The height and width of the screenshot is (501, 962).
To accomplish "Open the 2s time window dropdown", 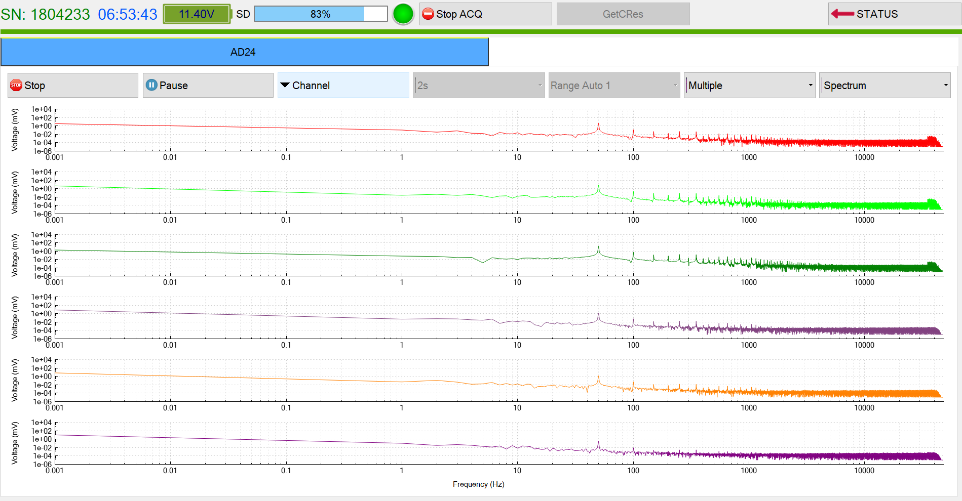I will [x=478, y=85].
